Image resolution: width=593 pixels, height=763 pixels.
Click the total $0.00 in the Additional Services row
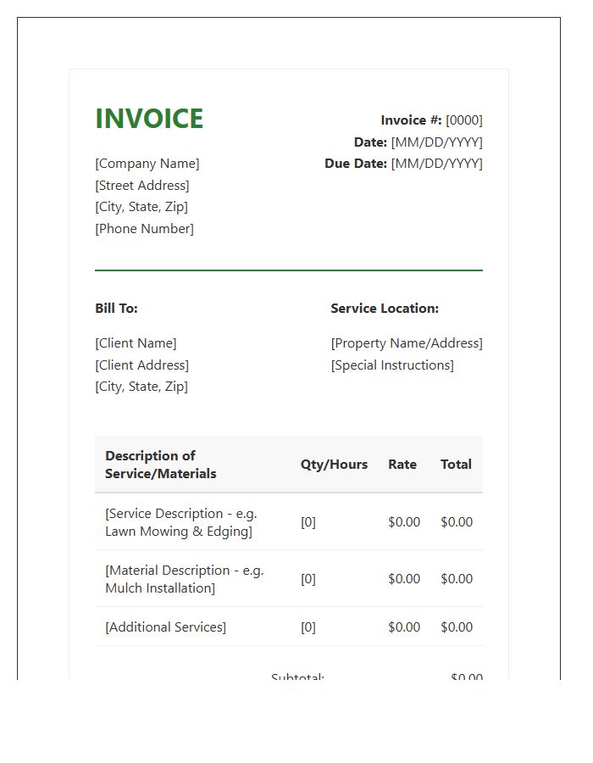[x=457, y=627]
